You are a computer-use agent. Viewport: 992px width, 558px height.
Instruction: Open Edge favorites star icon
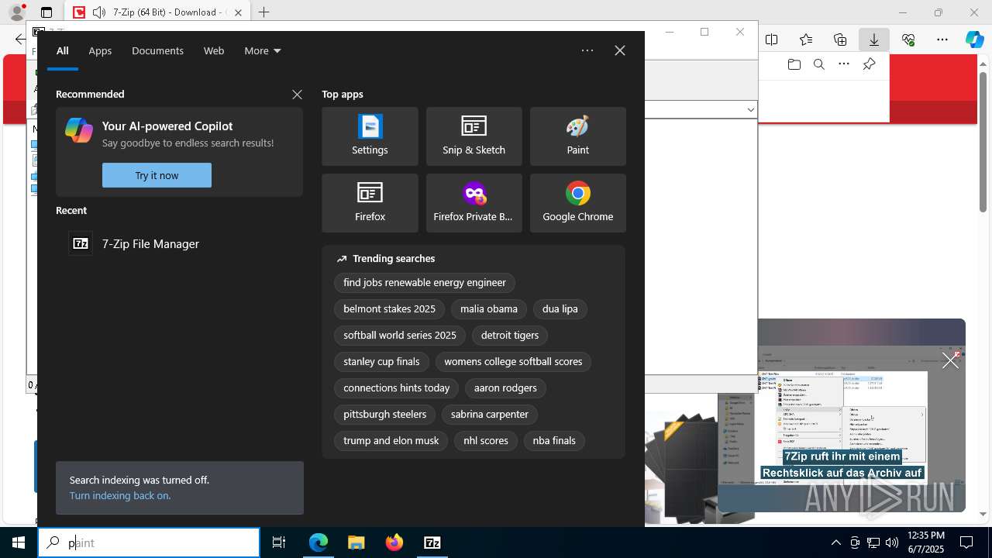[x=806, y=40]
